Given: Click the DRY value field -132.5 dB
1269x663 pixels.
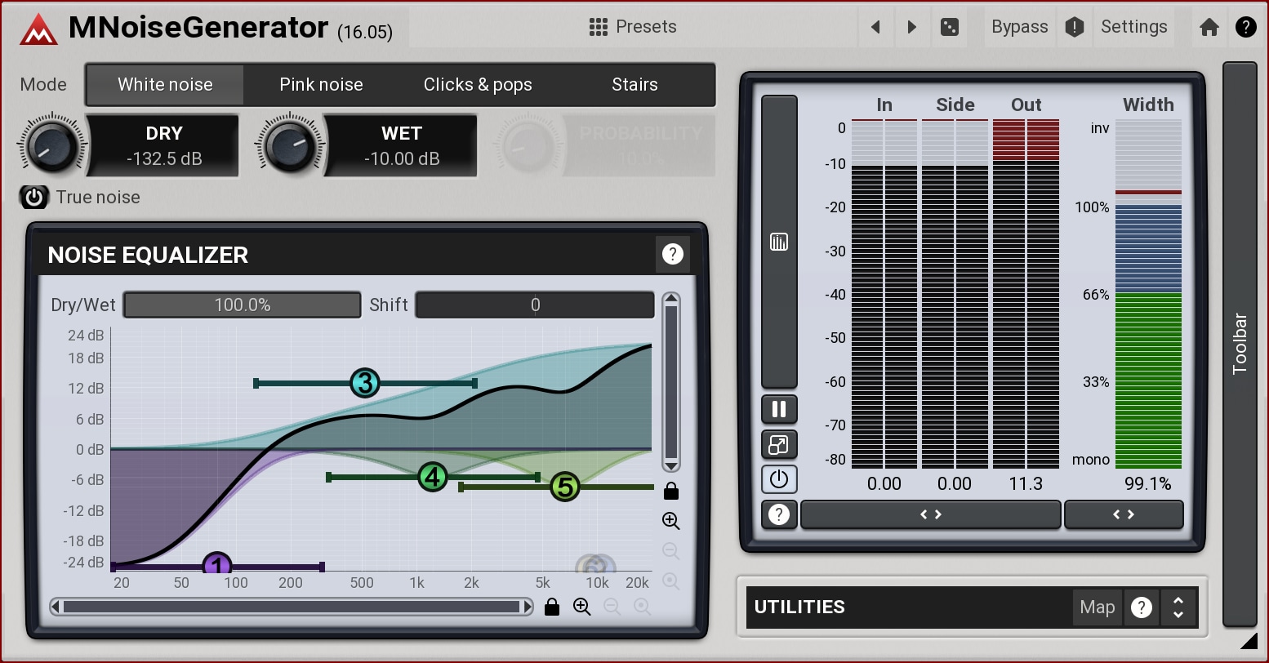Looking at the screenshot, I should (x=164, y=158).
